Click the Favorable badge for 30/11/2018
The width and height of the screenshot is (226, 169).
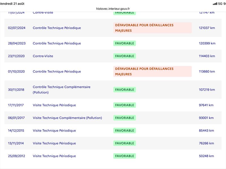(x=125, y=90)
